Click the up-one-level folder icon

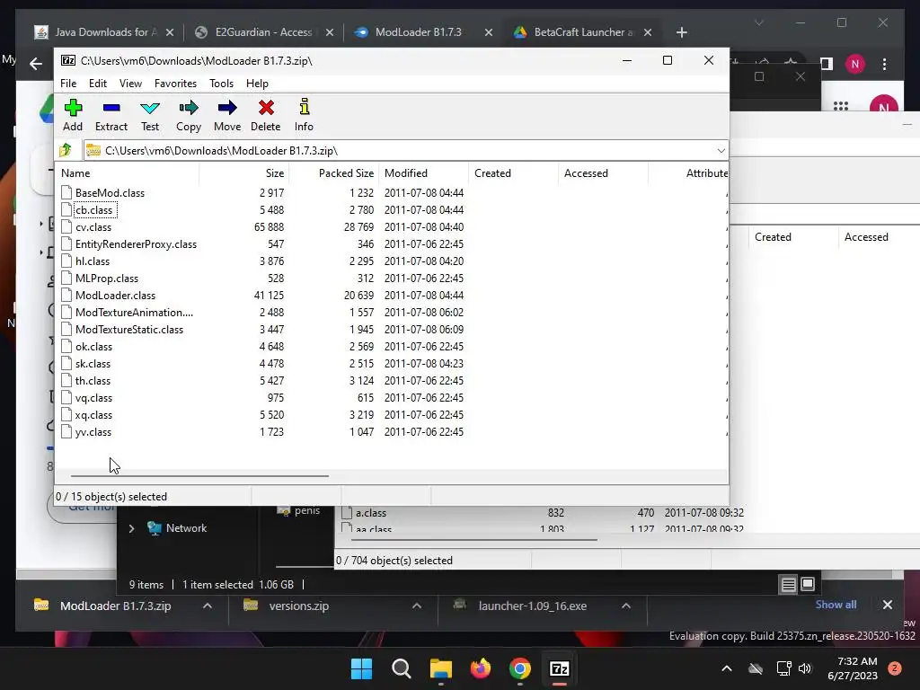[66, 150]
